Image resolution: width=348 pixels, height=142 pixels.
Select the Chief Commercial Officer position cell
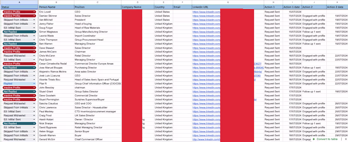[98, 139]
